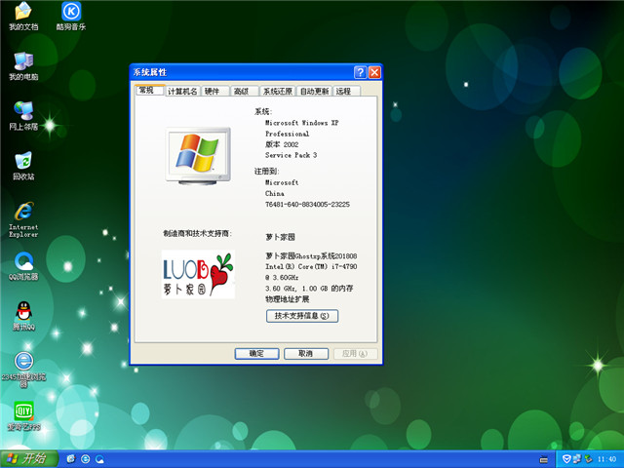This screenshot has width=624, height=468.
Task: Confirm with the 确定 button
Action: [x=256, y=353]
